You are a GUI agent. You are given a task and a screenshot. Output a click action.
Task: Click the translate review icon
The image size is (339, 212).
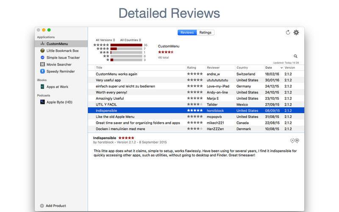tap(295, 141)
